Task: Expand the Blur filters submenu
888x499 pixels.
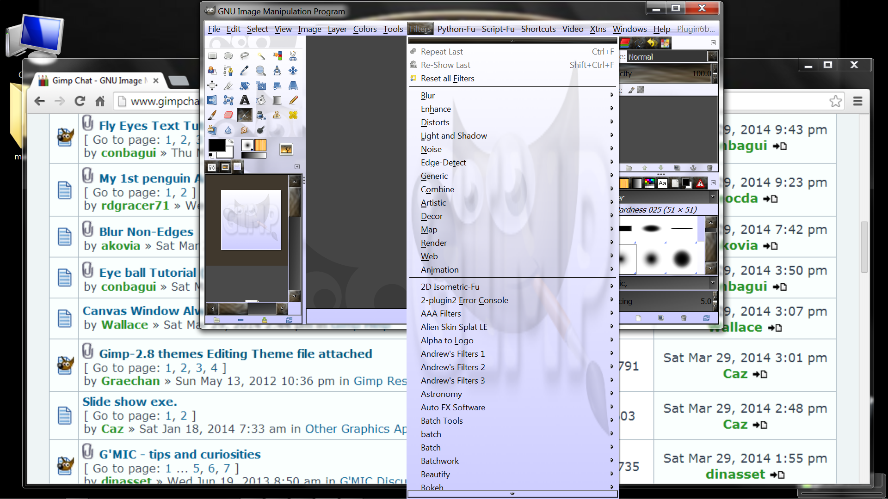Action: click(512, 96)
